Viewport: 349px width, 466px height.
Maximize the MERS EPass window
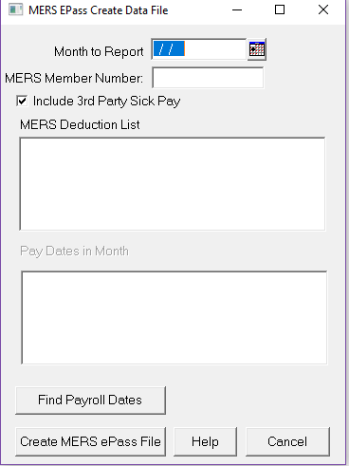coord(280,10)
